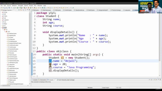Click the Pin Editor icon at toolbar end
The width and height of the screenshot is (162, 91).
pyautogui.click(x=73, y=8)
